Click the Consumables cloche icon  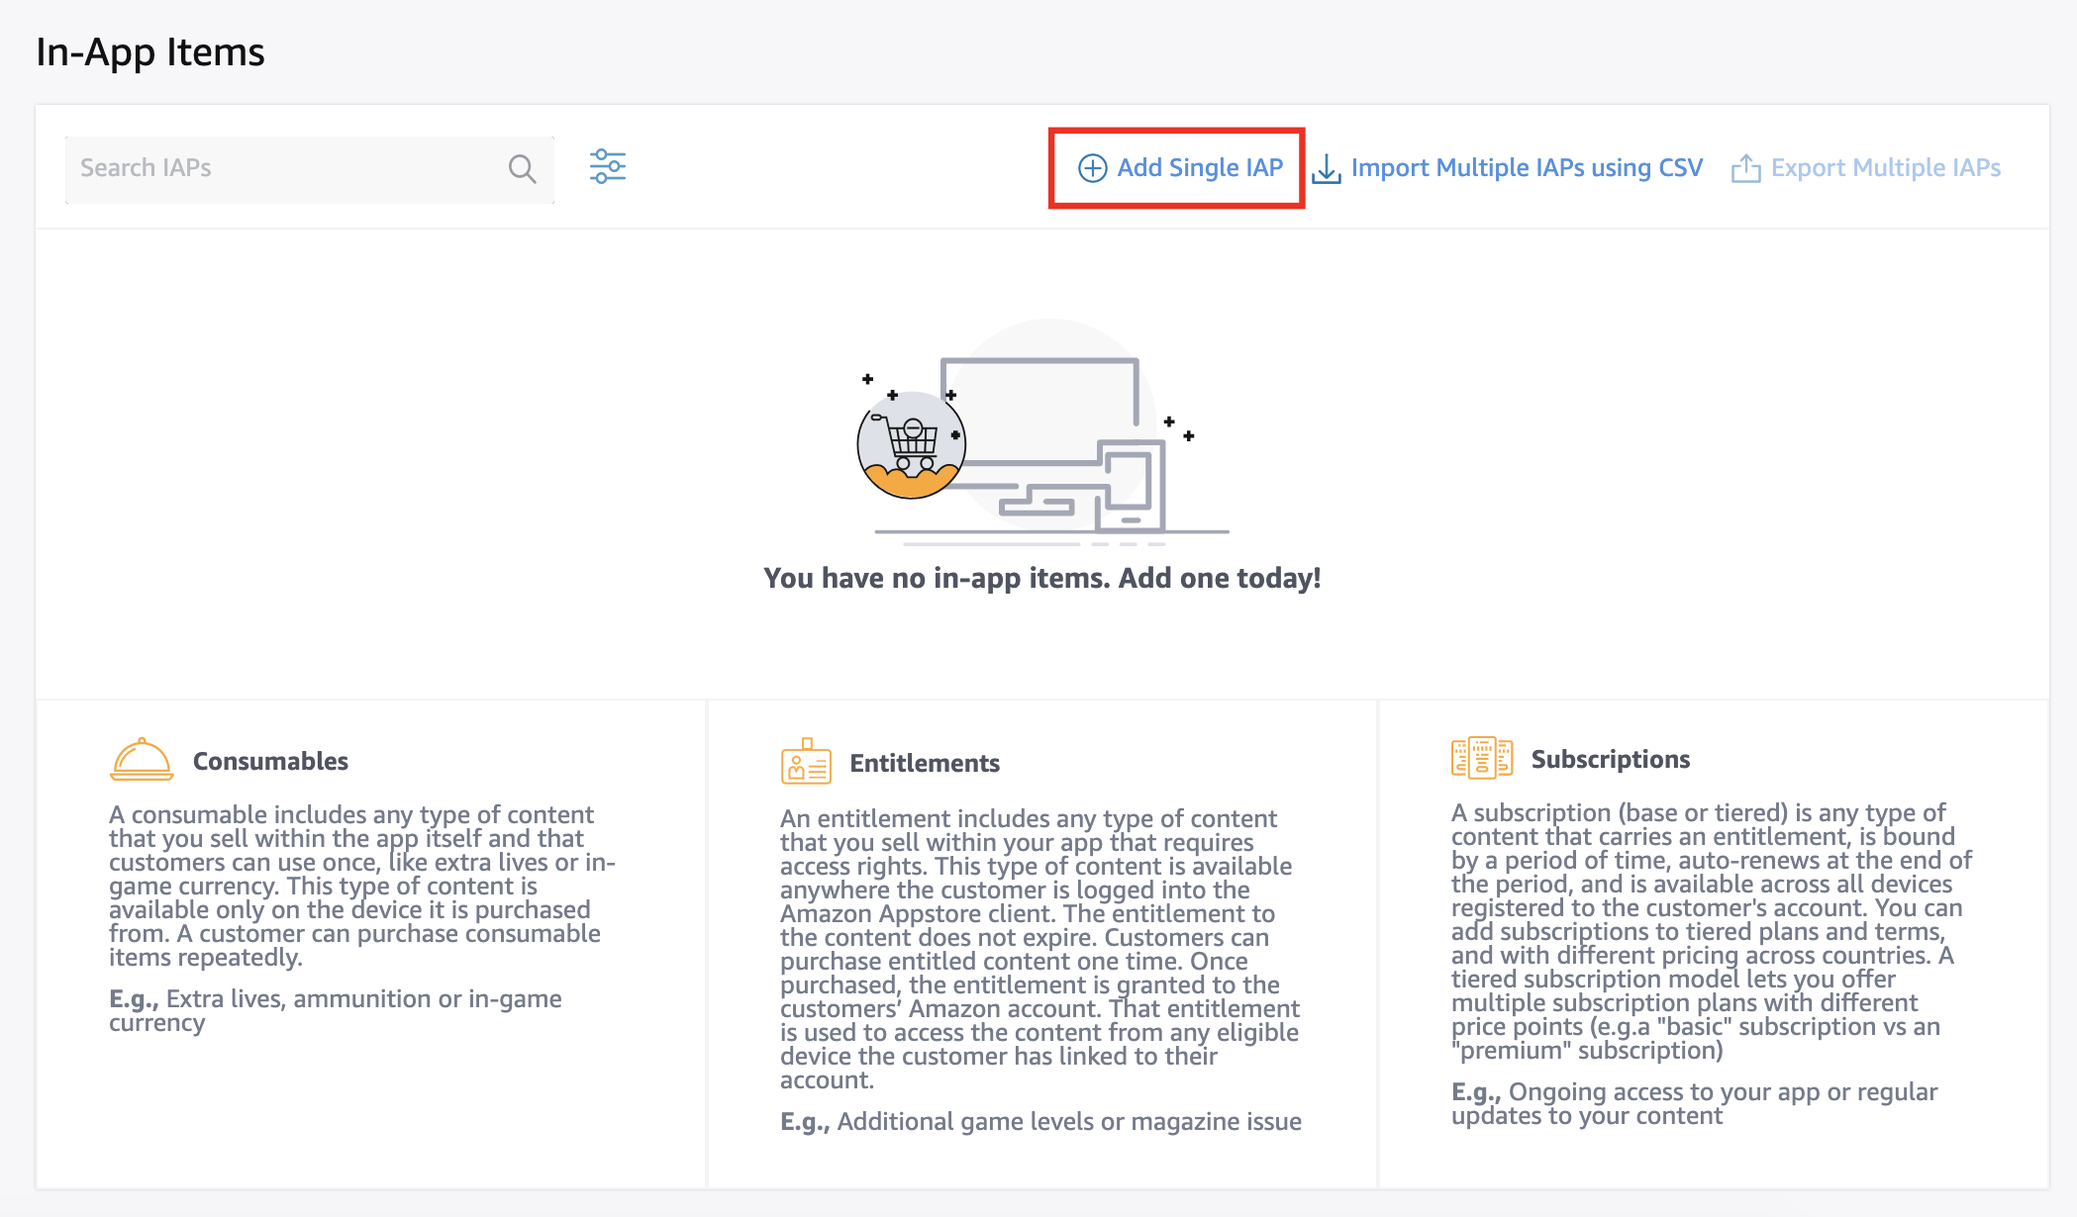point(142,760)
